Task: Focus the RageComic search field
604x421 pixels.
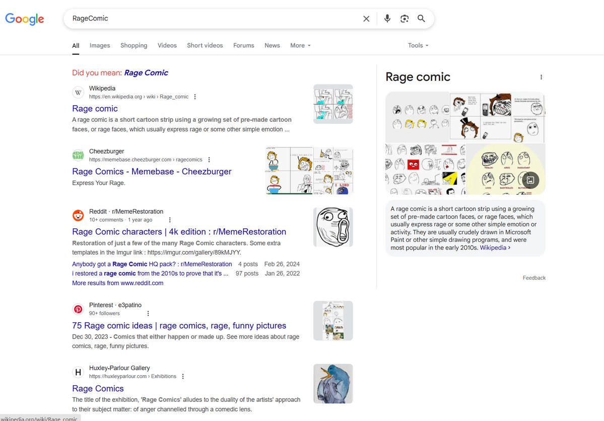Action: click(x=214, y=19)
